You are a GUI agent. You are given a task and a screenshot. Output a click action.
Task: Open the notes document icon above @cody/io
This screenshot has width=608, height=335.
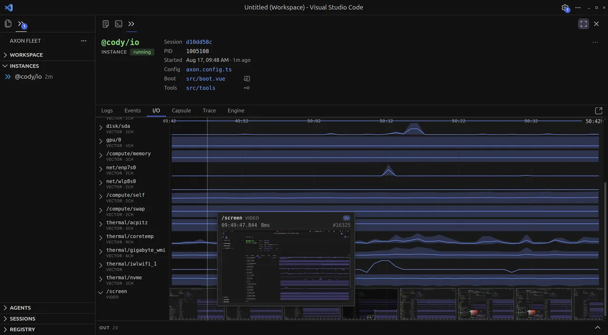pyautogui.click(x=105, y=24)
